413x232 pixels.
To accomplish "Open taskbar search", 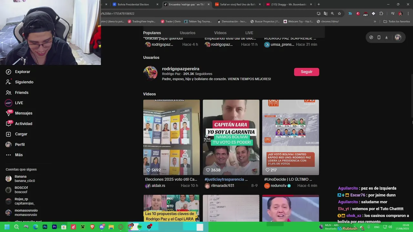I will (16, 227).
